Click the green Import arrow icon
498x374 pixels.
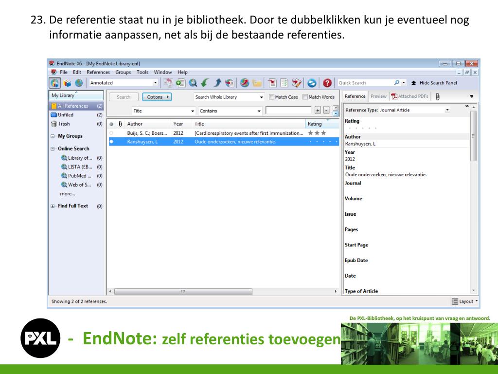[205, 83]
